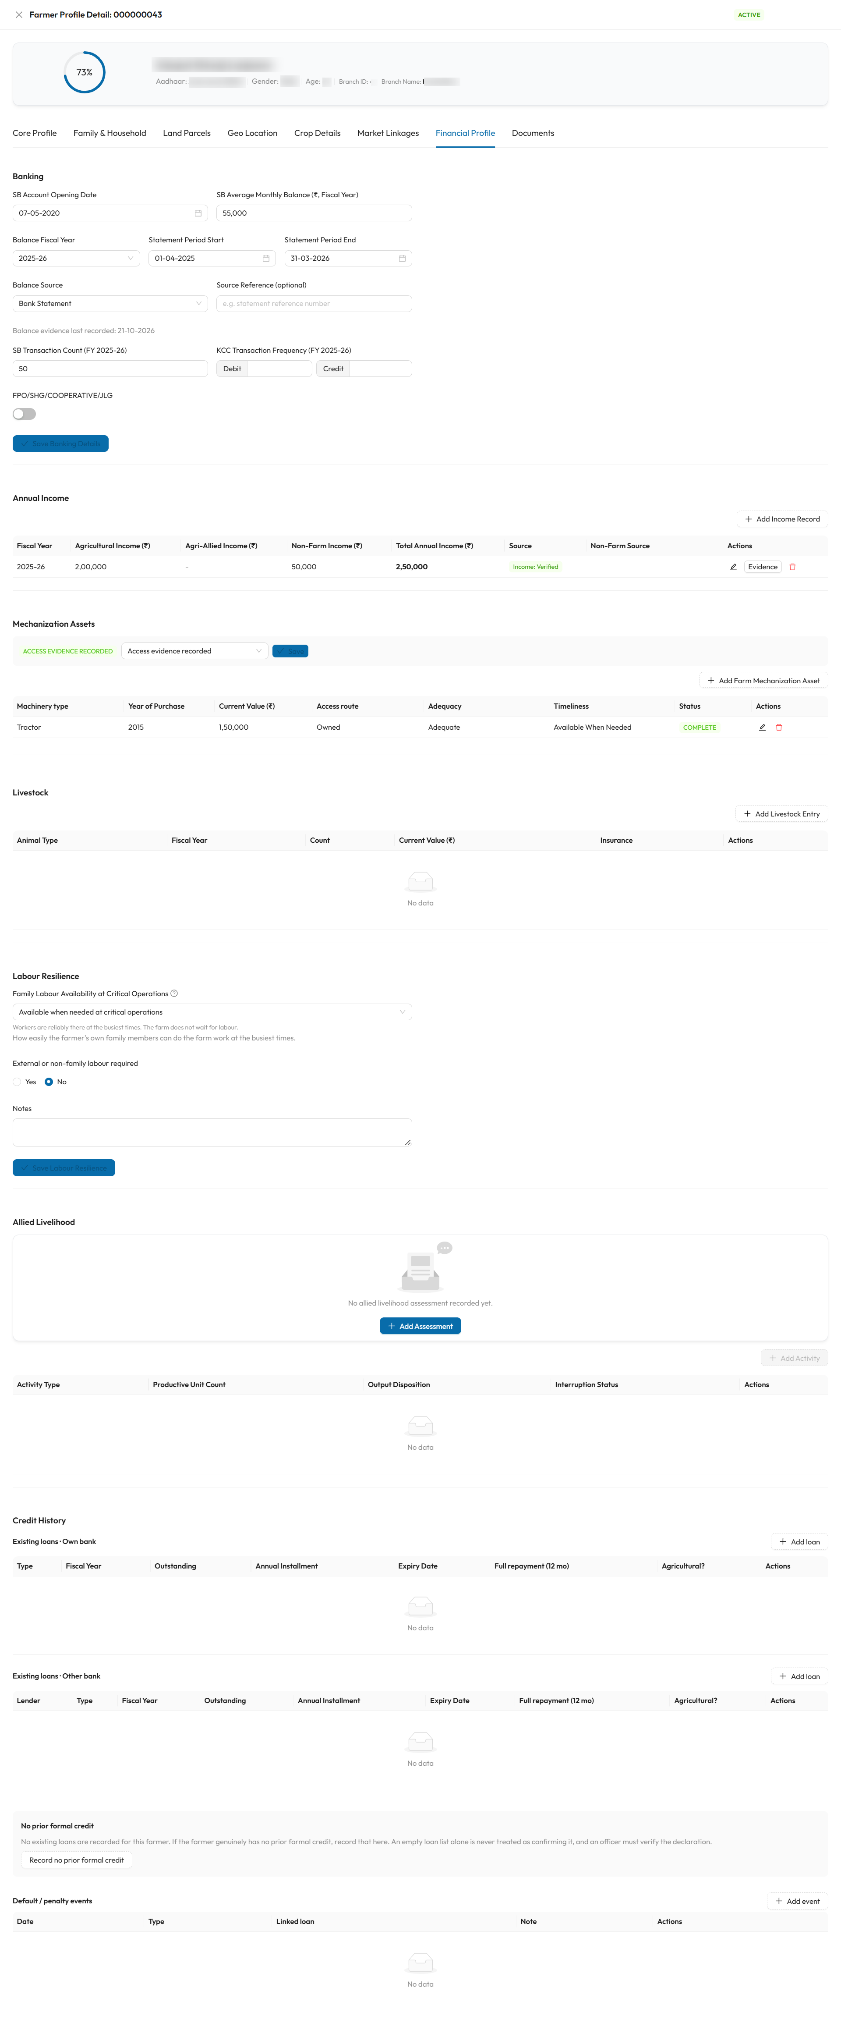Viewport: 841px width, 2023px height.
Task: Add loan under Existing loans Own bank
Action: point(799,1542)
